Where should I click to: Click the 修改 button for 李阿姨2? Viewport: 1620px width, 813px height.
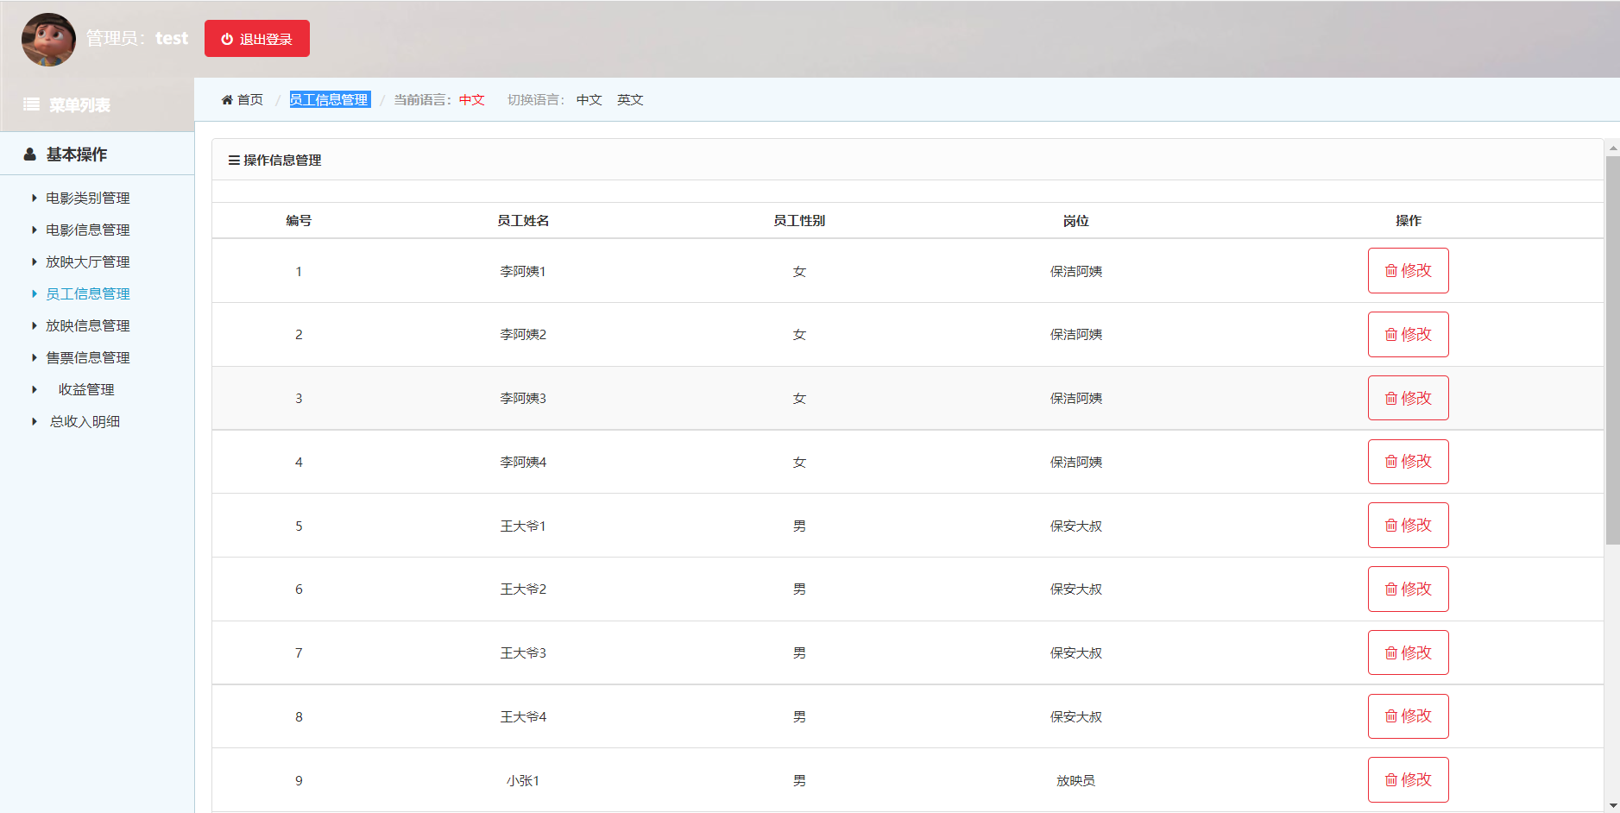tap(1408, 335)
